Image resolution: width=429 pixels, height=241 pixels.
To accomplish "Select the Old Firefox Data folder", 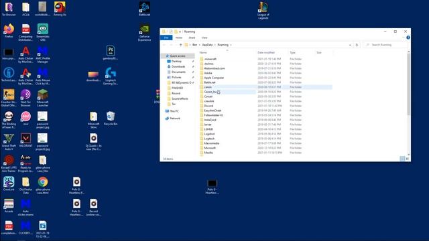I will pos(25,185).
